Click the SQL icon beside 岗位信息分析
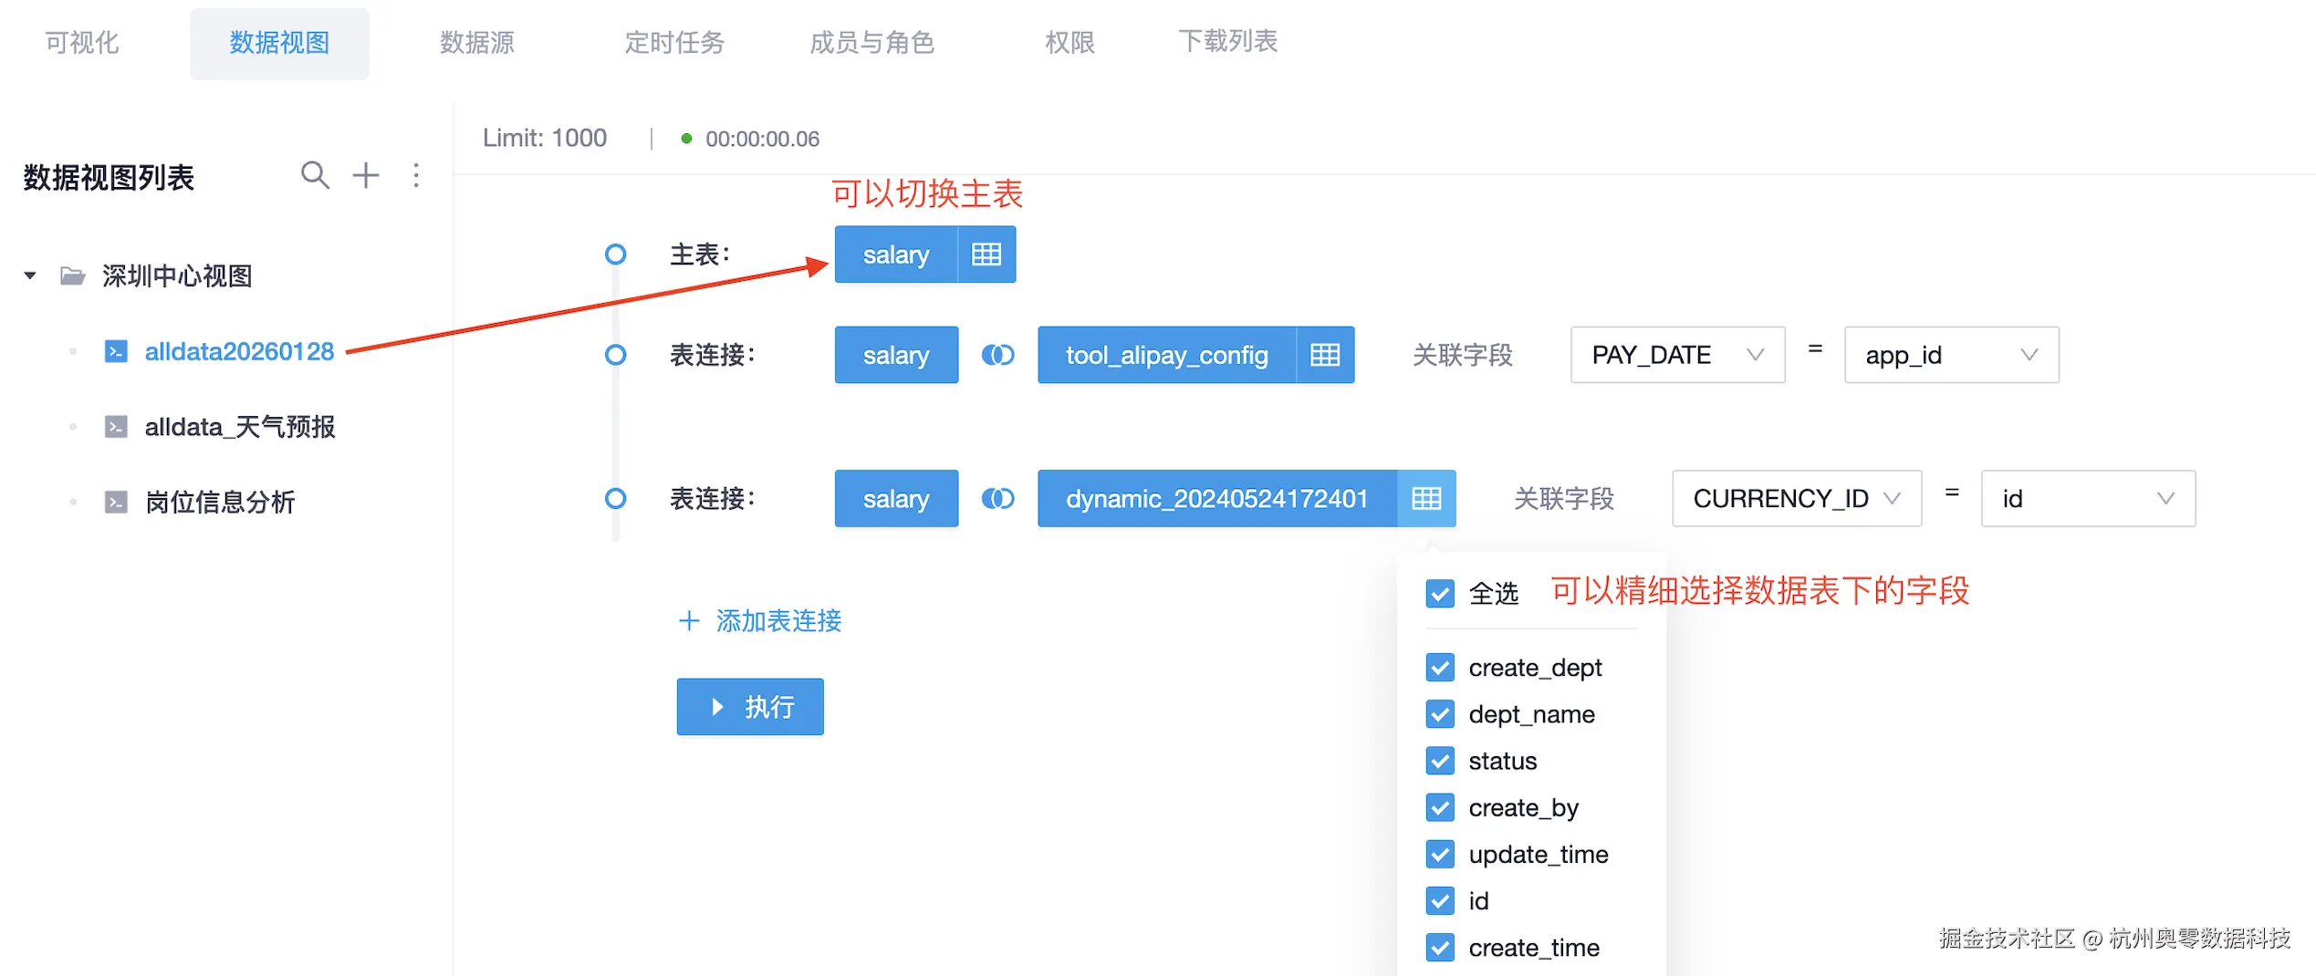The height and width of the screenshot is (976, 2316). (x=116, y=501)
